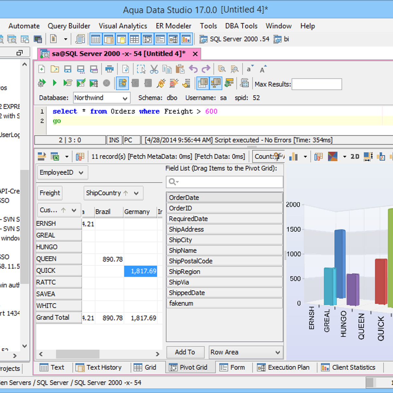The image size is (393, 393).
Task: Open the ER Modeler menu
Action: [x=174, y=26]
